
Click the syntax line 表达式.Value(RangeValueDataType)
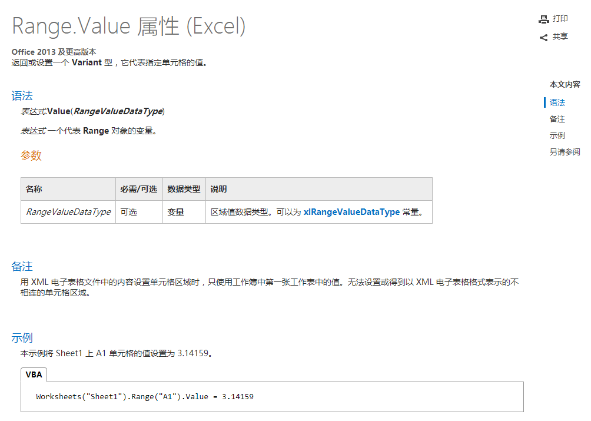point(93,111)
